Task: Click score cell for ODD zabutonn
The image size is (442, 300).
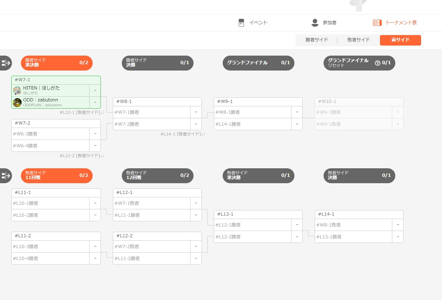Action: [x=95, y=103]
